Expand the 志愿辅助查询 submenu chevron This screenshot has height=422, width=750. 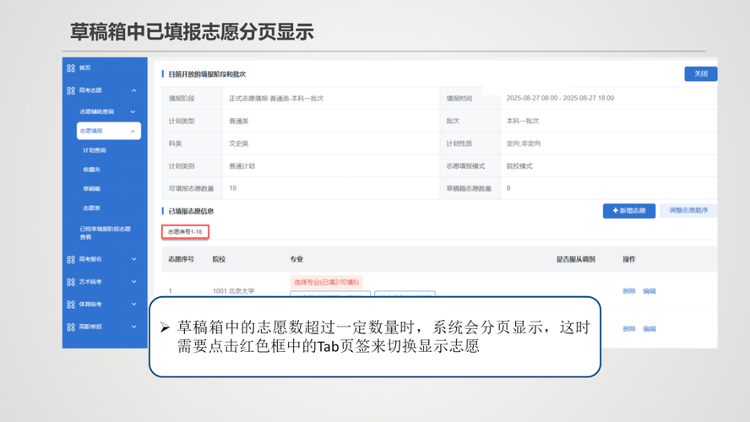pyautogui.click(x=133, y=112)
